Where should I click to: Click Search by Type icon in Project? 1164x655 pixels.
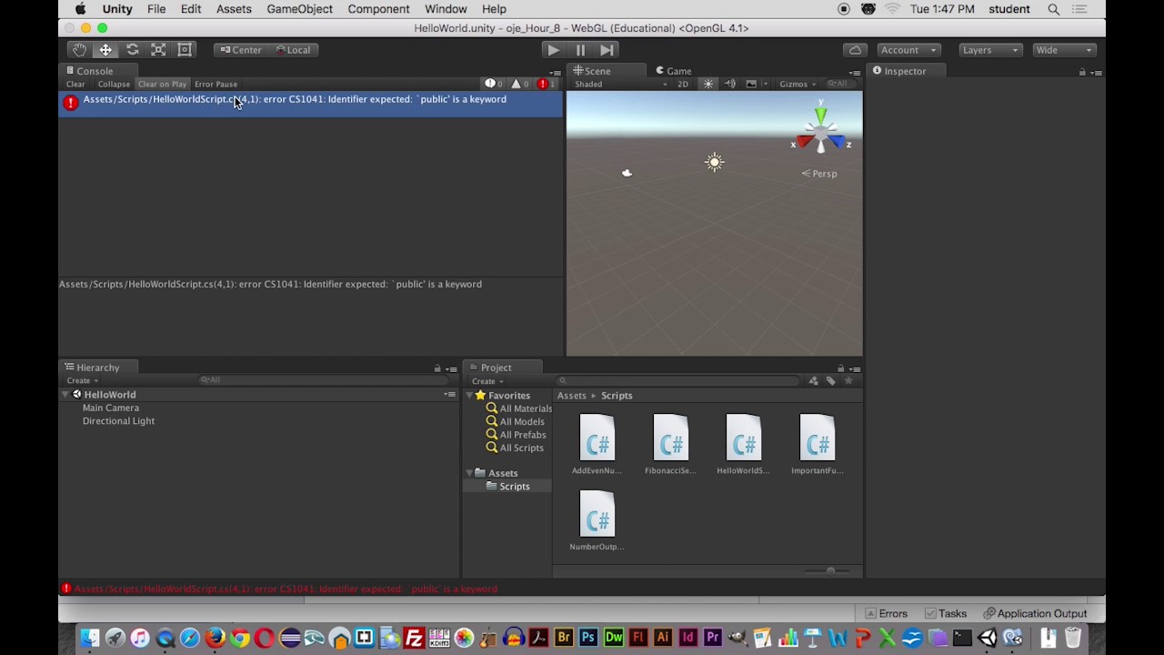[813, 381]
